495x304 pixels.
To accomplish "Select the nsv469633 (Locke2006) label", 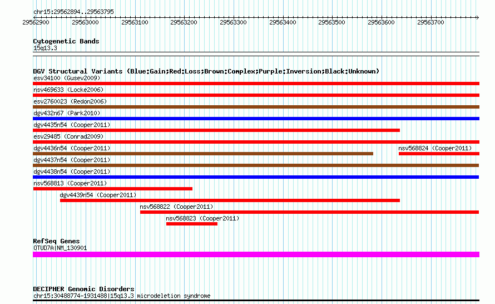I will coord(68,90).
